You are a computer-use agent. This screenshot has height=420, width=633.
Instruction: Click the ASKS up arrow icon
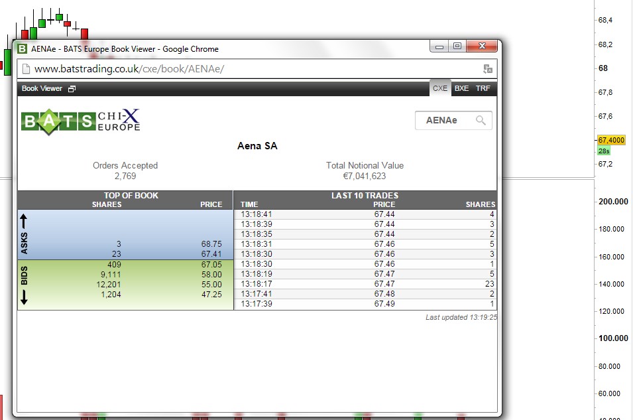(23, 221)
